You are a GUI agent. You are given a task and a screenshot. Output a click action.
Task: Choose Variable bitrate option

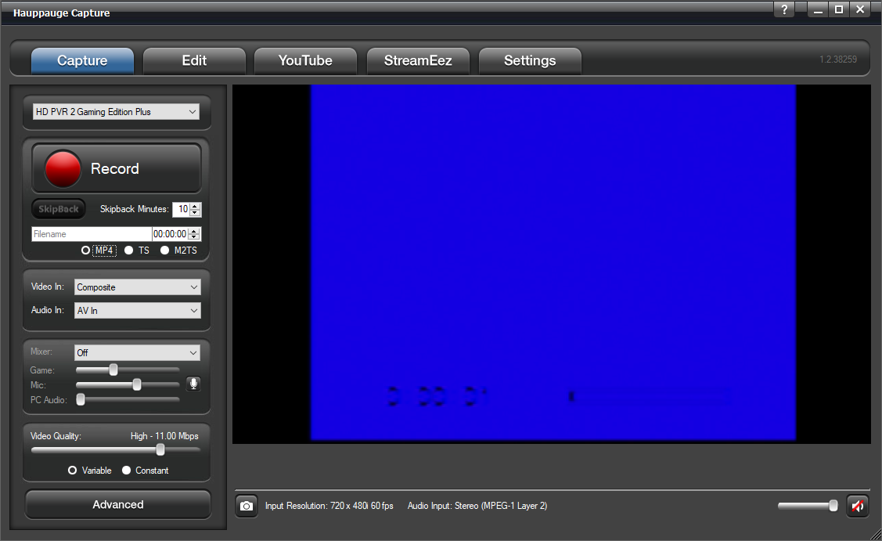coord(73,470)
